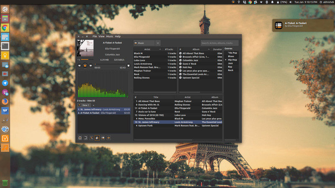Sort tracks by the Title column

pyautogui.click(x=156, y=97)
